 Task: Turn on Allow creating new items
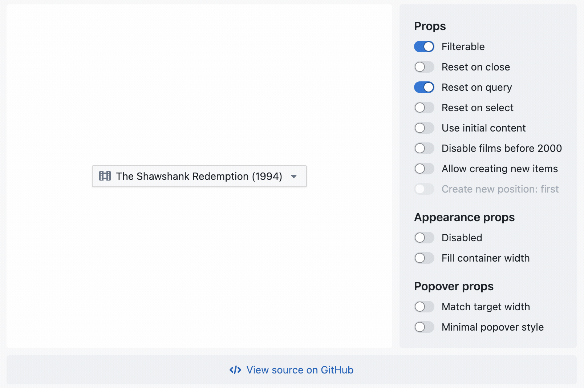(424, 169)
